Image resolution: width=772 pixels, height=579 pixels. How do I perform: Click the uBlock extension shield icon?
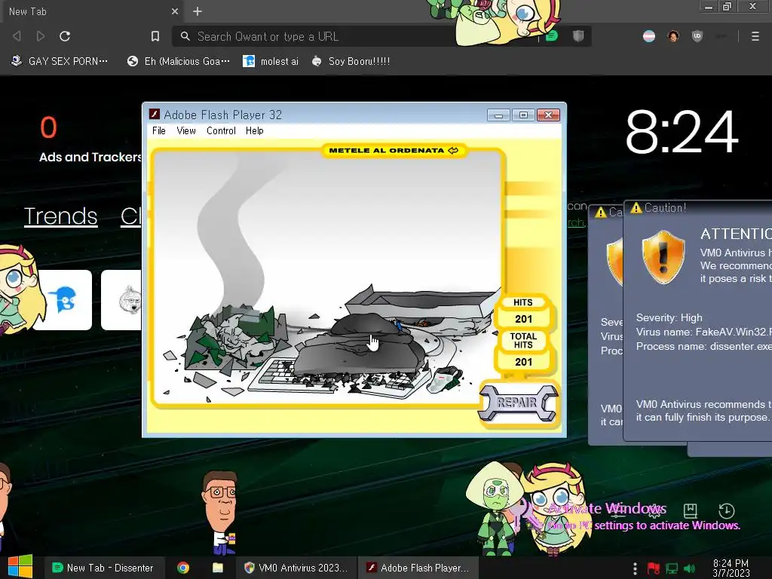click(x=697, y=36)
